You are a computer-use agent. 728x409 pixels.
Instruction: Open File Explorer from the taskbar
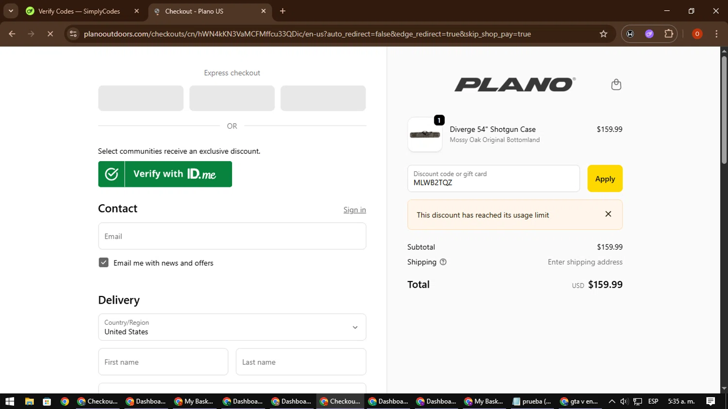(x=29, y=401)
